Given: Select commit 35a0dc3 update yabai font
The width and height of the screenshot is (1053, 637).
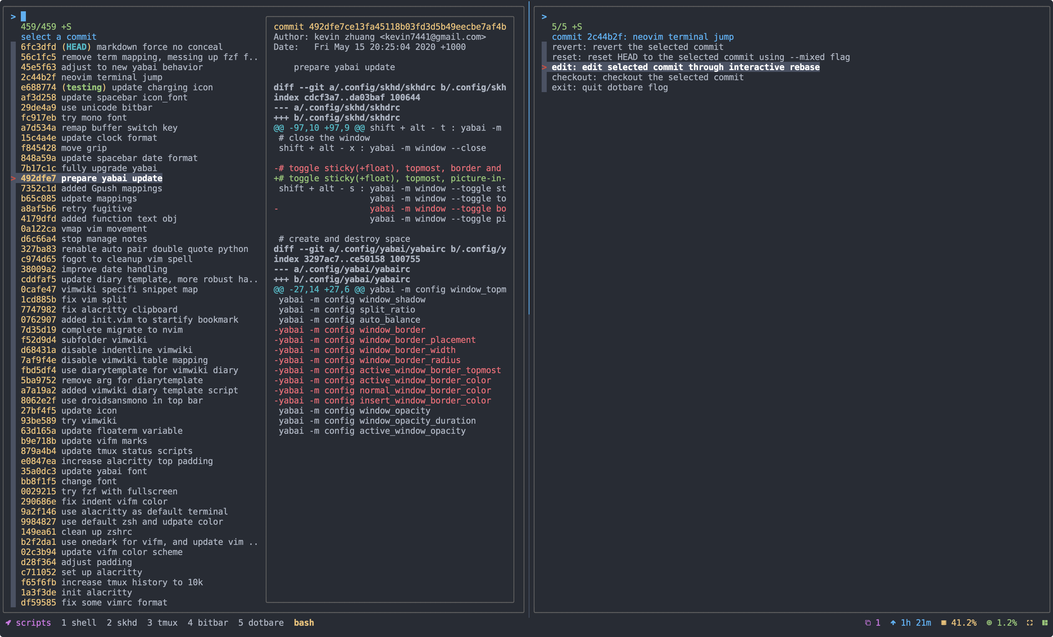Looking at the screenshot, I should click(x=84, y=471).
